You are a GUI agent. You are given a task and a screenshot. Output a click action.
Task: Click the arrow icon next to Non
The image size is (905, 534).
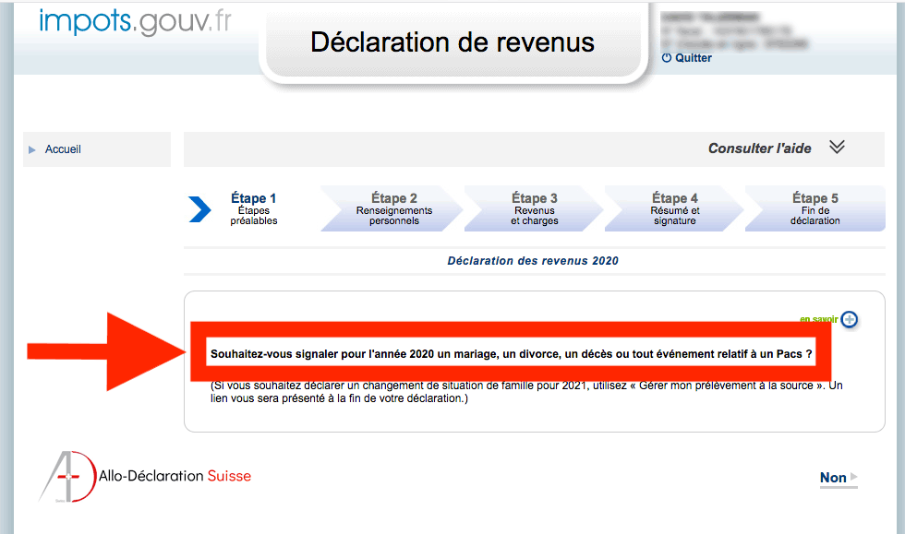(x=854, y=477)
